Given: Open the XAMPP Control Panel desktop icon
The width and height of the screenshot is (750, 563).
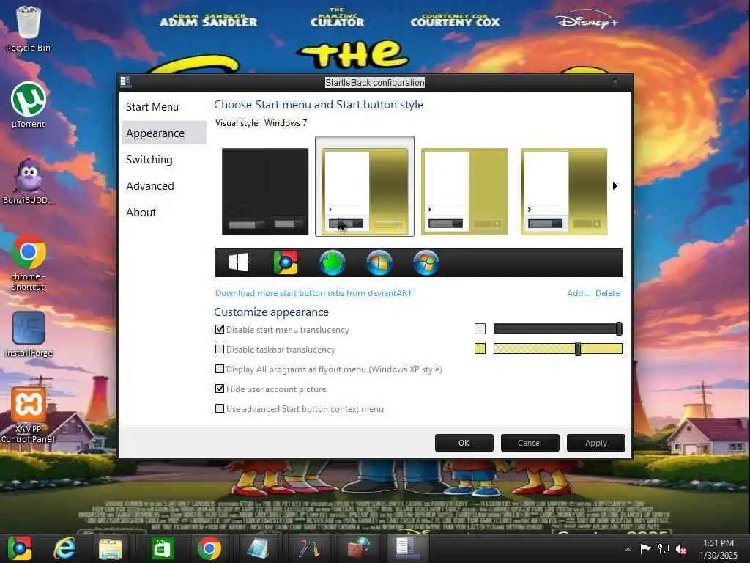Looking at the screenshot, I should coord(29,415).
